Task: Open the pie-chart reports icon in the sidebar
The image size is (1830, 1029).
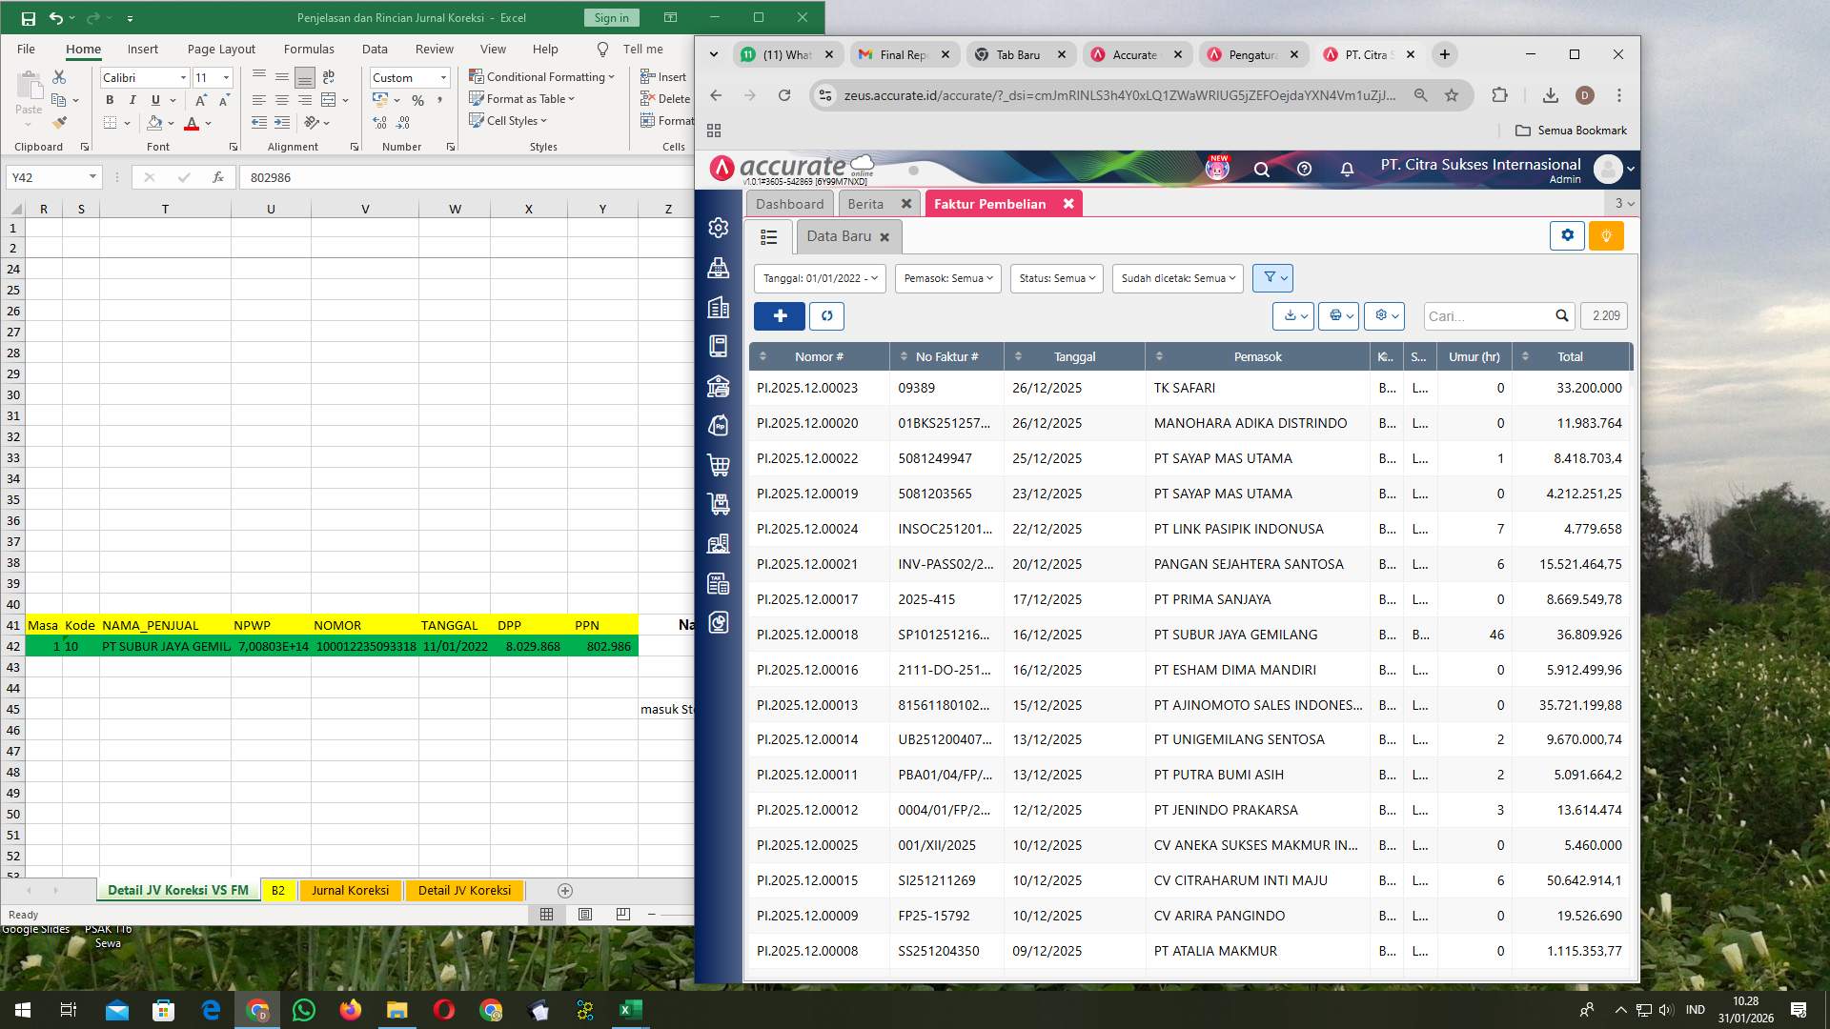Action: (x=718, y=622)
